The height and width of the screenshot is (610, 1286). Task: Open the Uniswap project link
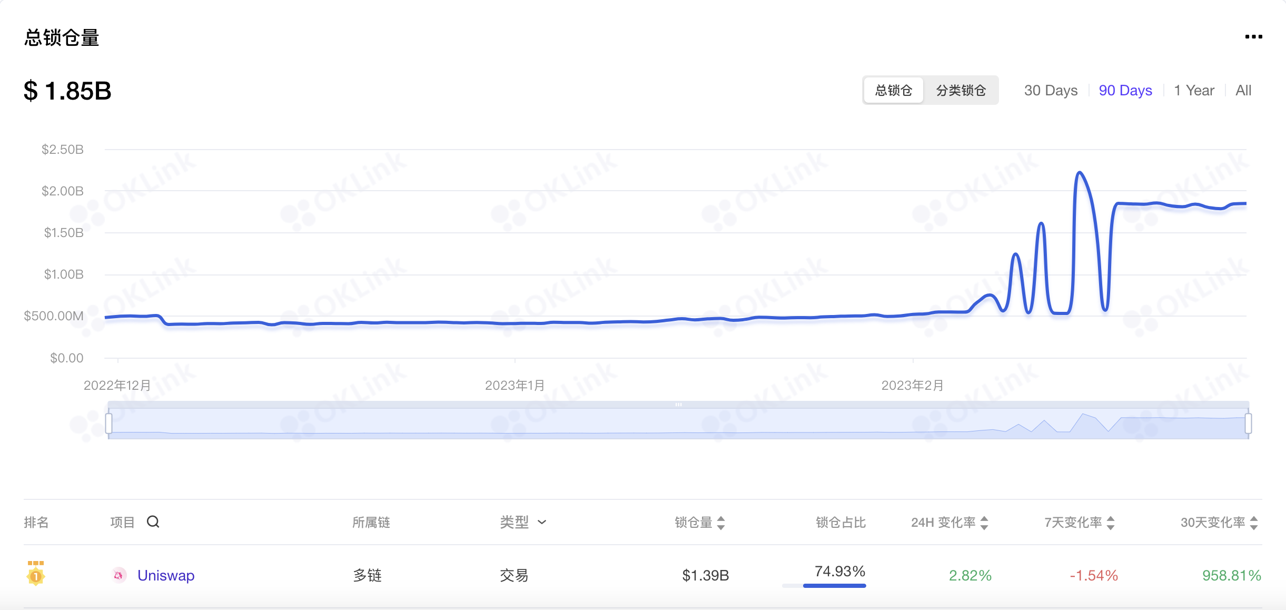tap(166, 575)
